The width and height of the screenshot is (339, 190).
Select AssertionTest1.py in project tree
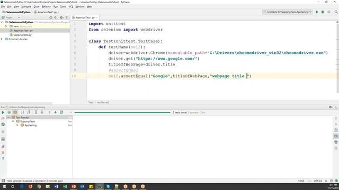click(x=23, y=31)
